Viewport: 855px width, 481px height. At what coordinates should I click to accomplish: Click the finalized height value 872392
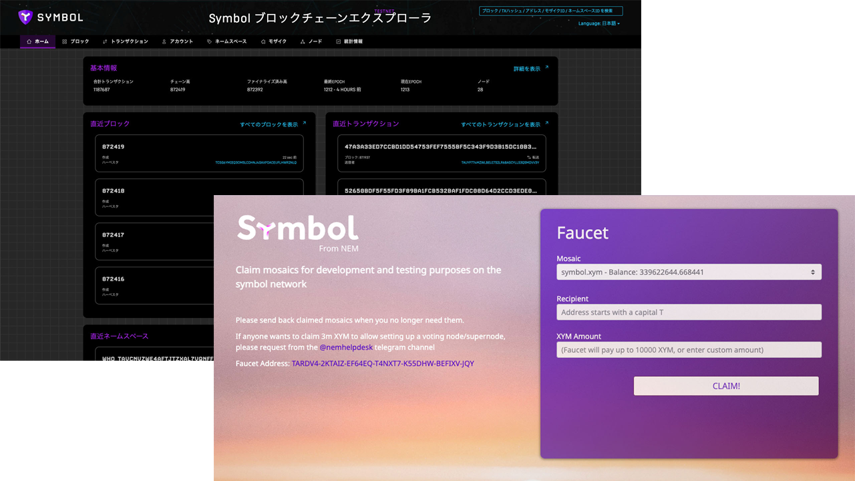point(254,90)
